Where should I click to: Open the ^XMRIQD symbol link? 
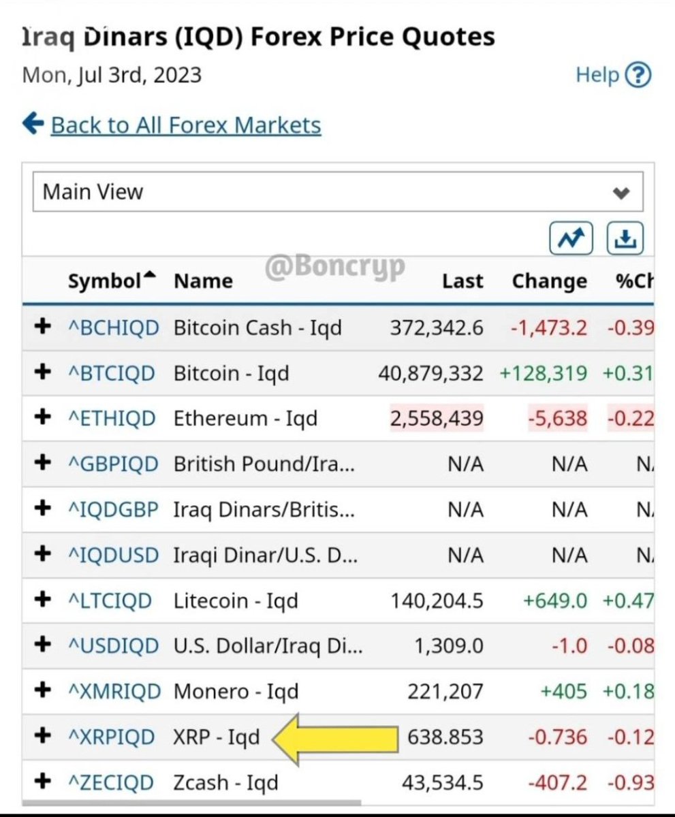114,691
